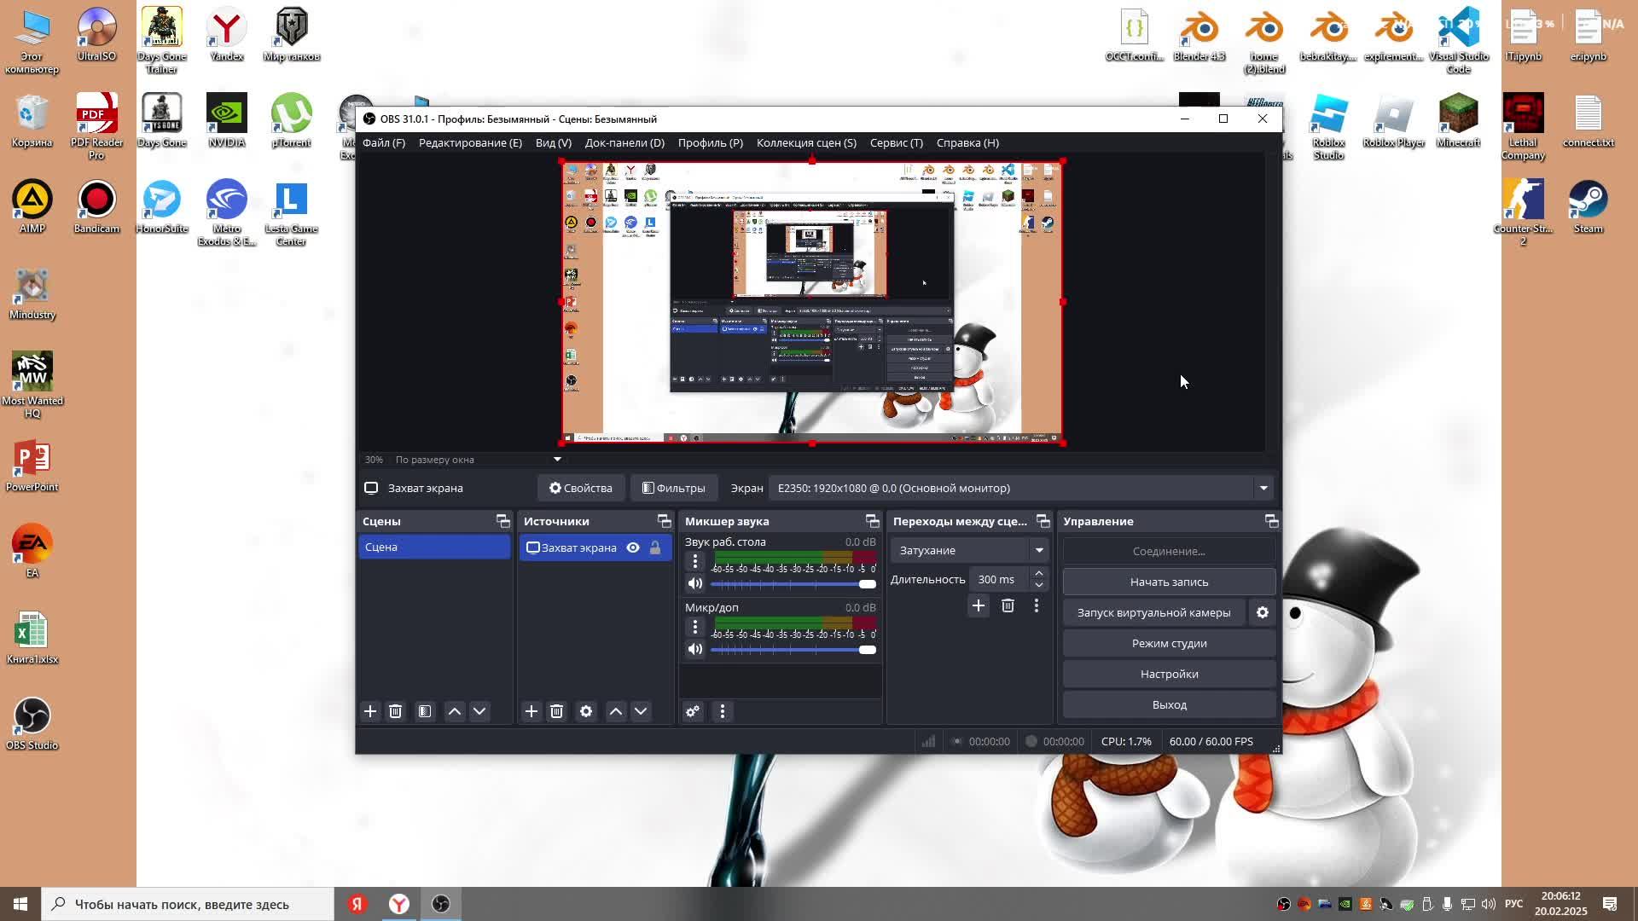Move scene up arrow
Screen dimensions: 1638x921
455,711
